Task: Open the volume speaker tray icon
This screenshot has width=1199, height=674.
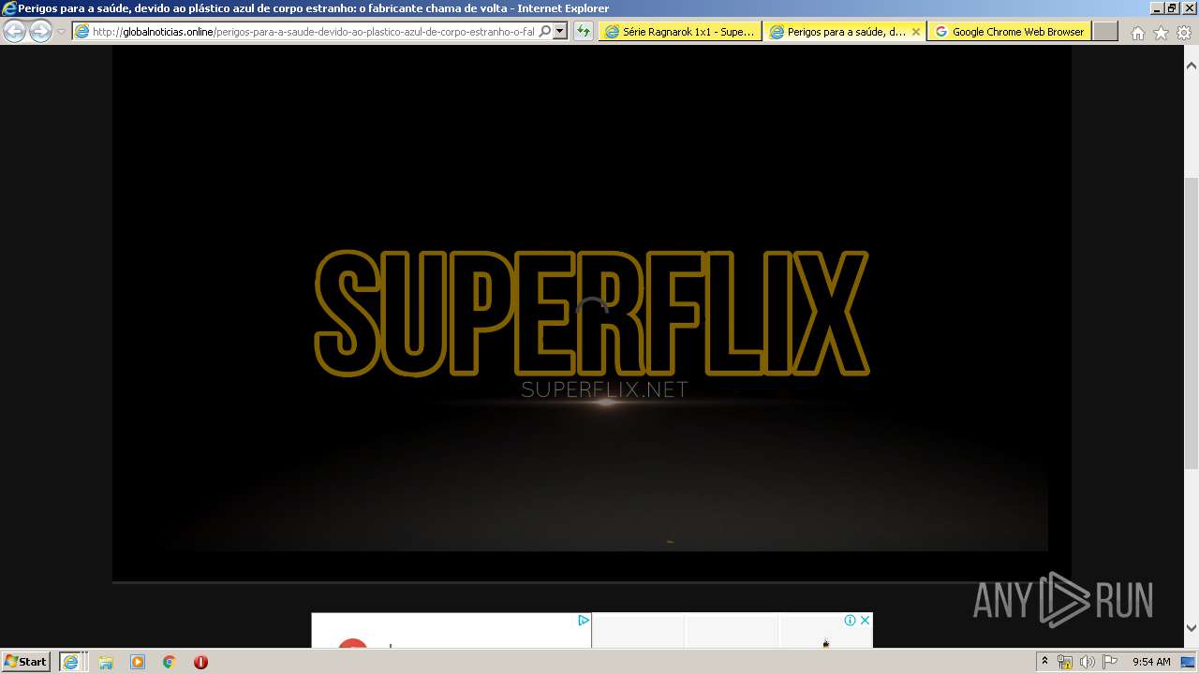Action: pos(1087,662)
